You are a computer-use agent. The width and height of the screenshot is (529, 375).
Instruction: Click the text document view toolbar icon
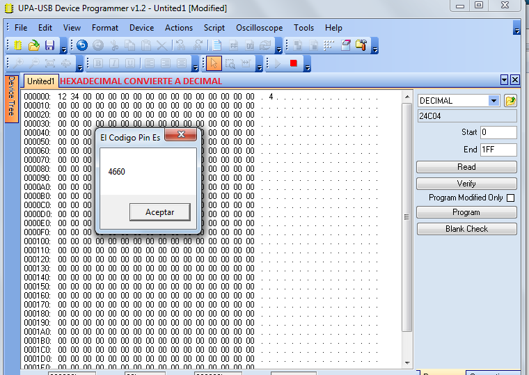point(216,45)
